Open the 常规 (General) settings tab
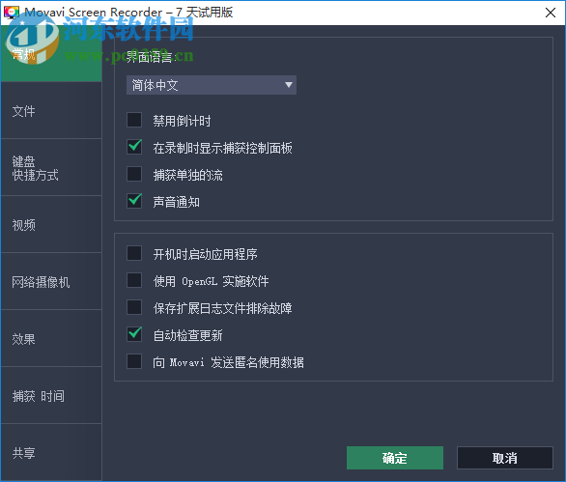The width and height of the screenshot is (566, 482). point(51,54)
